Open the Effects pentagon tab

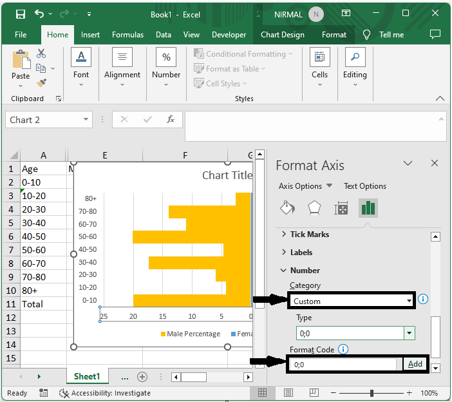click(x=314, y=207)
